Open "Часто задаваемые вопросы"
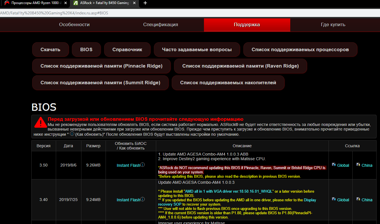The height and width of the screenshot is (224, 380). (197, 49)
